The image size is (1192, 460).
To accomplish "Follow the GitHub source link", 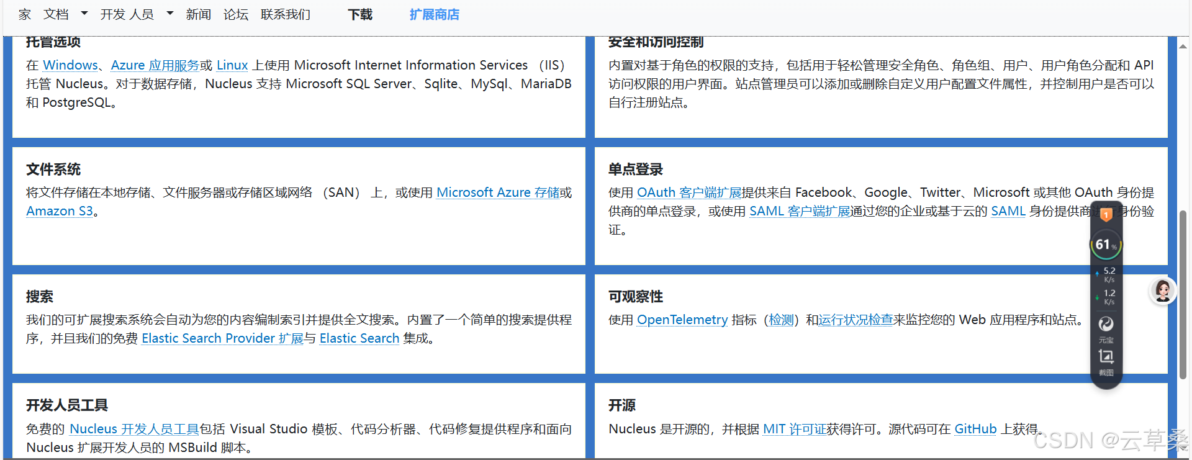I will click(x=975, y=429).
